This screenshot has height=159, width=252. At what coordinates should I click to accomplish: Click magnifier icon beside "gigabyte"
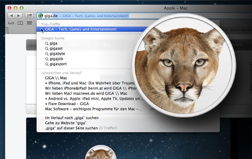[47, 54]
